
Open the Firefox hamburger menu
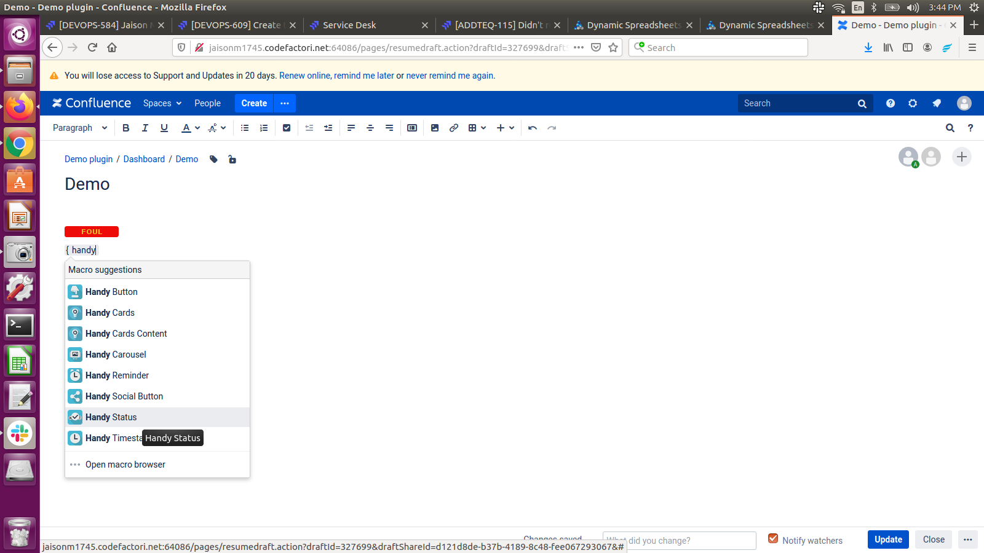pyautogui.click(x=972, y=47)
